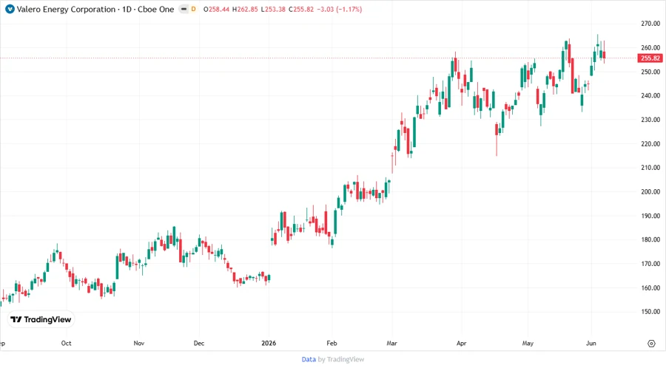Click the 230.00 price axis label
The width and height of the screenshot is (666, 368).
(x=650, y=120)
